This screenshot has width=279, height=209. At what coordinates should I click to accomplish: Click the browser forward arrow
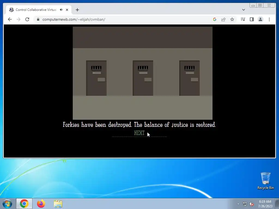pyautogui.click(x=19, y=19)
